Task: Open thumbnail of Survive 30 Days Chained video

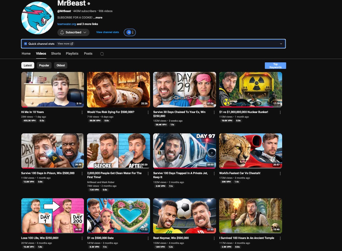Action: click(185, 90)
